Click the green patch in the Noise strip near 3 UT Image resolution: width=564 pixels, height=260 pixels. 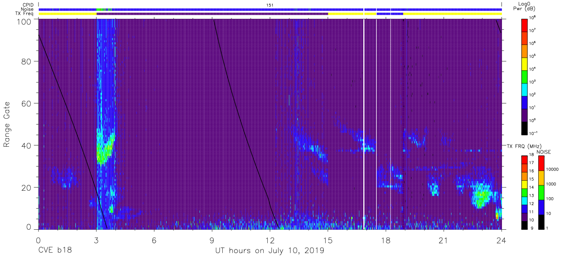[x=101, y=9]
